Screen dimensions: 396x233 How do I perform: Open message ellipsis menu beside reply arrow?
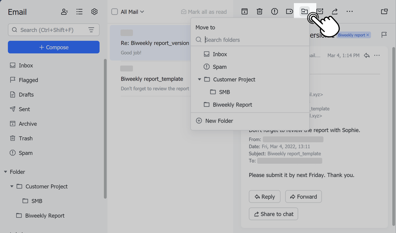click(377, 55)
